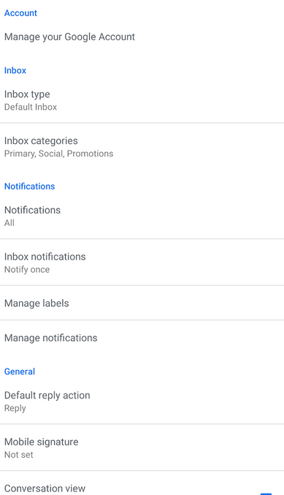The height and width of the screenshot is (495, 284).
Task: Open Inbox categories setting
Action: [142, 147]
